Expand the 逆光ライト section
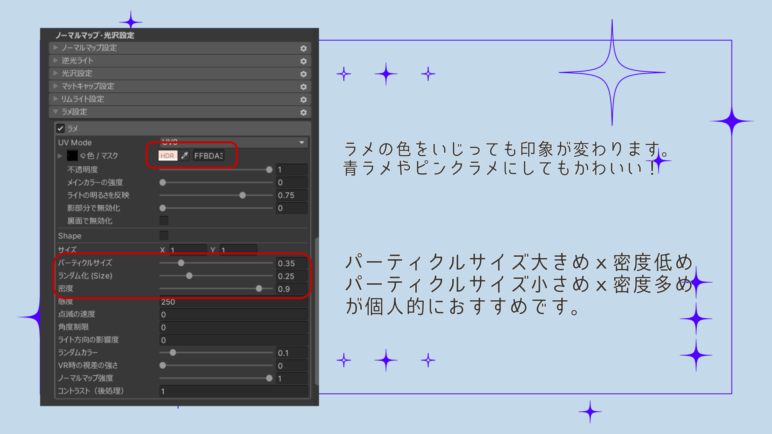The height and width of the screenshot is (434, 772). click(x=56, y=61)
